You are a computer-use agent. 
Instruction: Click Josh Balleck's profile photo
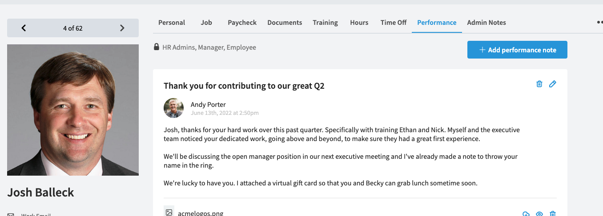pos(73,110)
